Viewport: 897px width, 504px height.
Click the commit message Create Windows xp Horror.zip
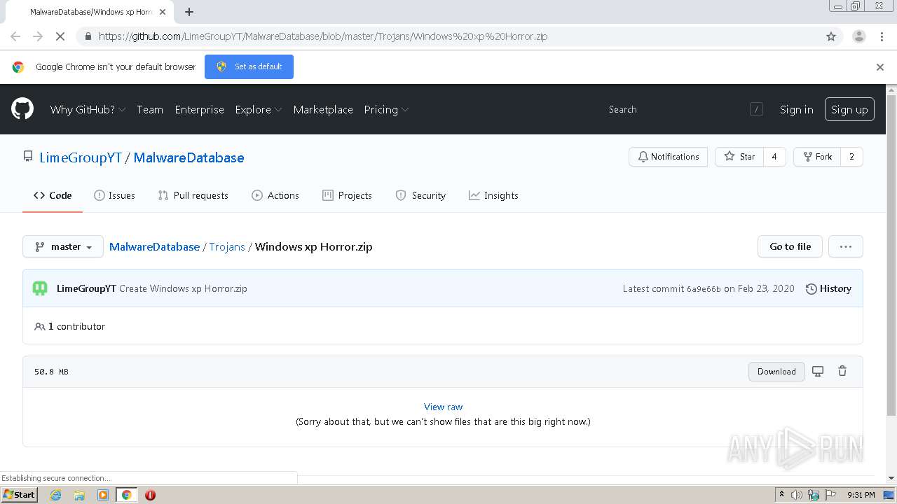[x=183, y=288]
